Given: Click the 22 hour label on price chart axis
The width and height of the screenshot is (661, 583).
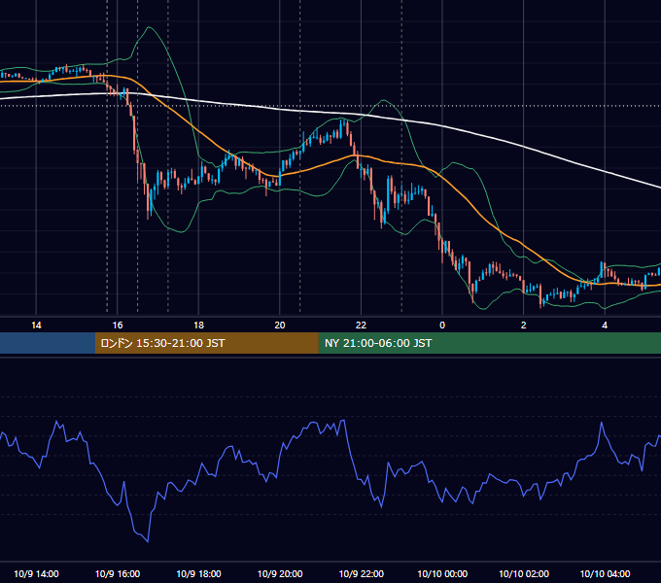Looking at the screenshot, I should (362, 326).
